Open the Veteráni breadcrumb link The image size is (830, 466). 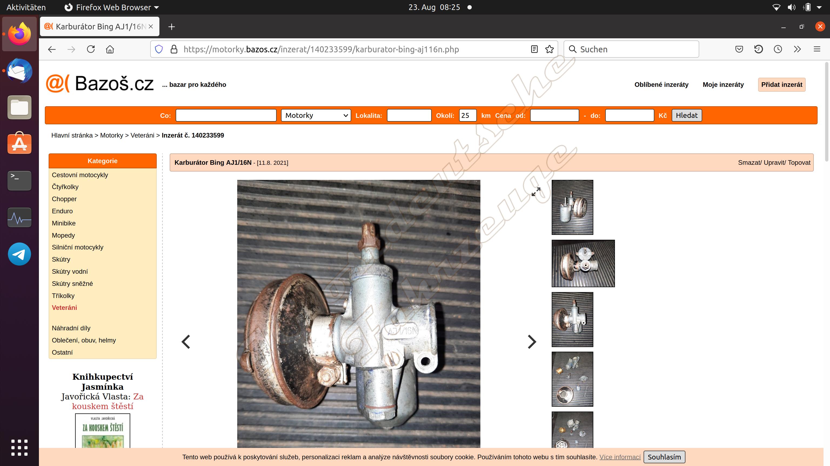(142, 135)
